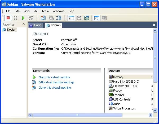Screen dimensions: 159x124
Task: Maximize the VMware Workstation window
Action: [148, 4]
